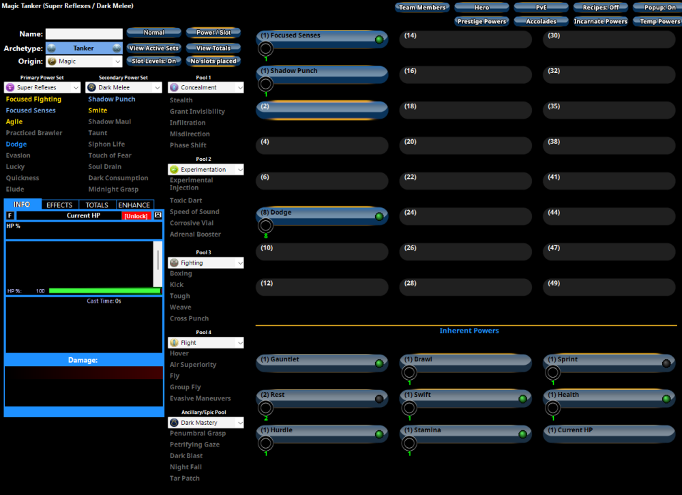
Task: Click the left arrow orb on Archetype selector
Action: point(50,48)
